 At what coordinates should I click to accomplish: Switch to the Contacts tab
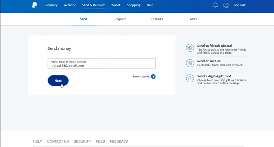pyautogui.click(x=157, y=19)
